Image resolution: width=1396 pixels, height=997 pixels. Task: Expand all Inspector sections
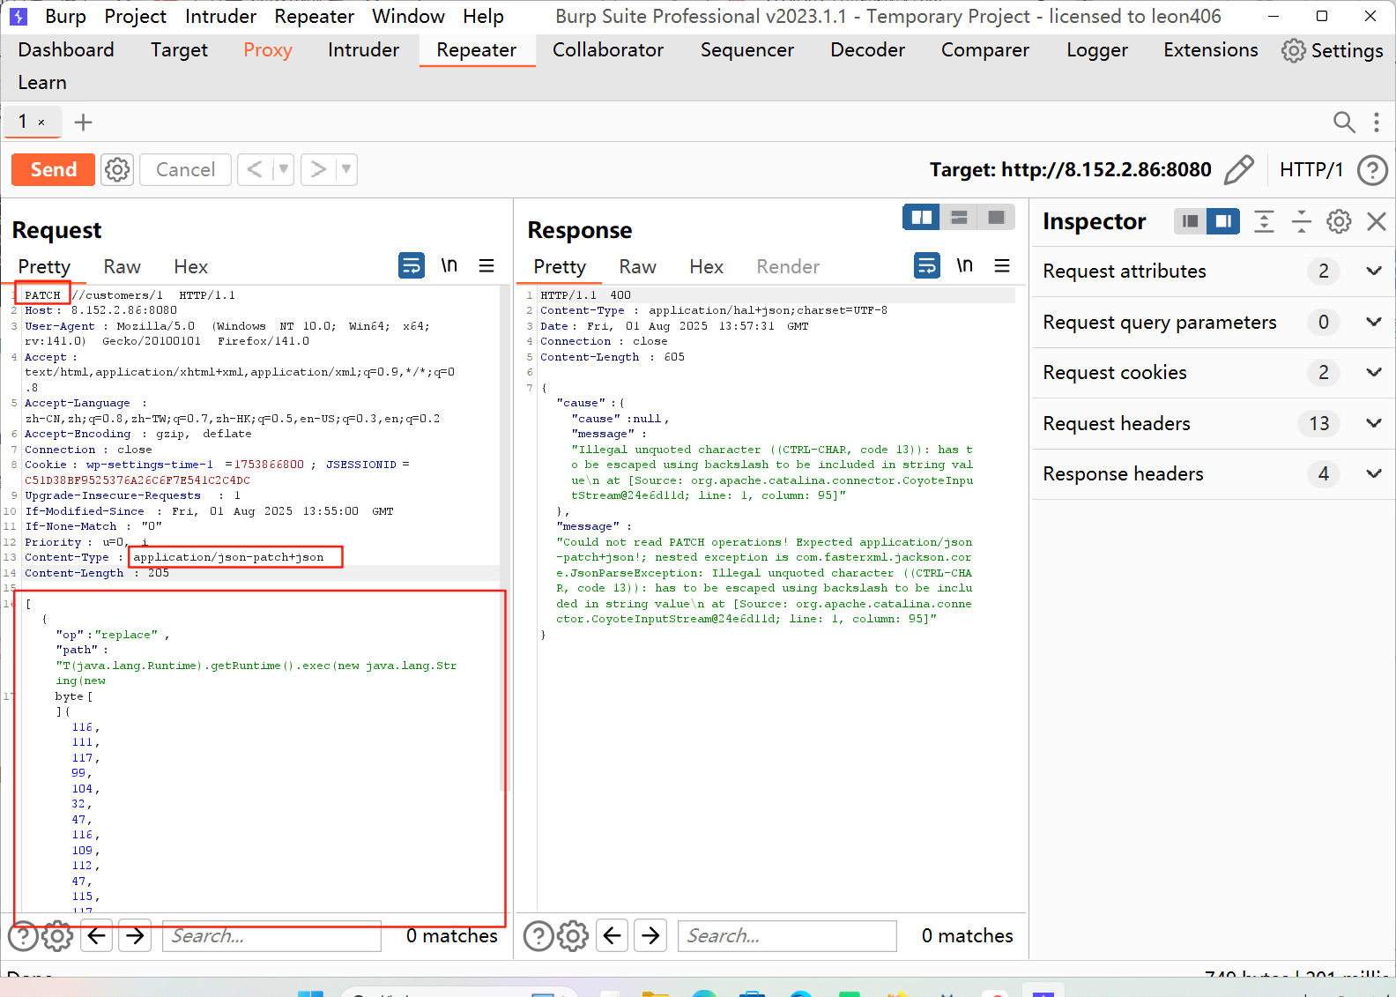pyautogui.click(x=1264, y=221)
